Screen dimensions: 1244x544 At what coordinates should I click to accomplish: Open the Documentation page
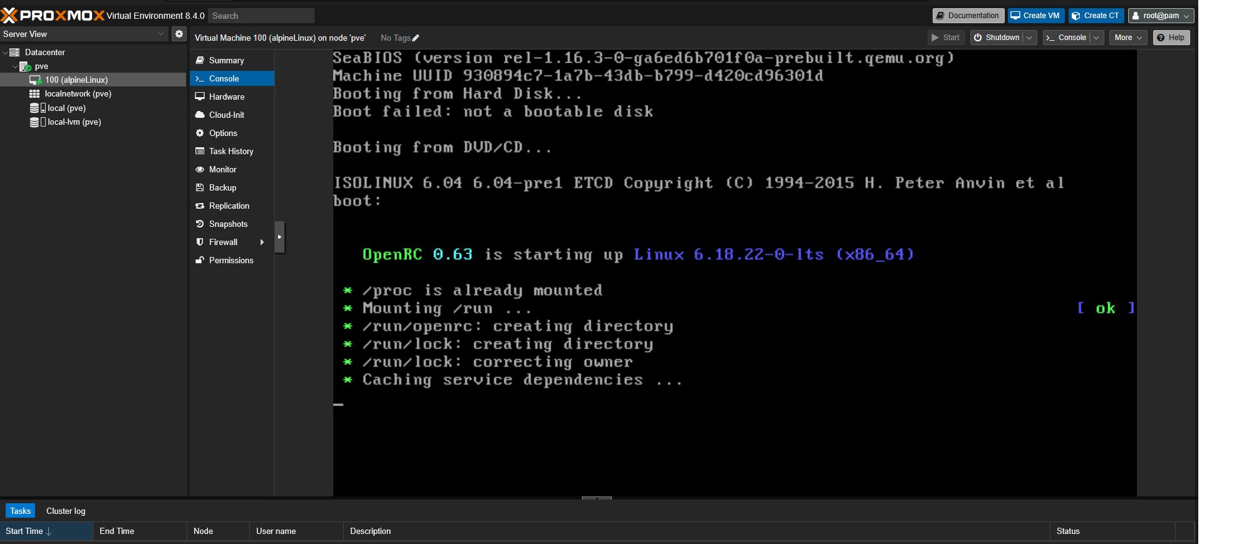968,16
